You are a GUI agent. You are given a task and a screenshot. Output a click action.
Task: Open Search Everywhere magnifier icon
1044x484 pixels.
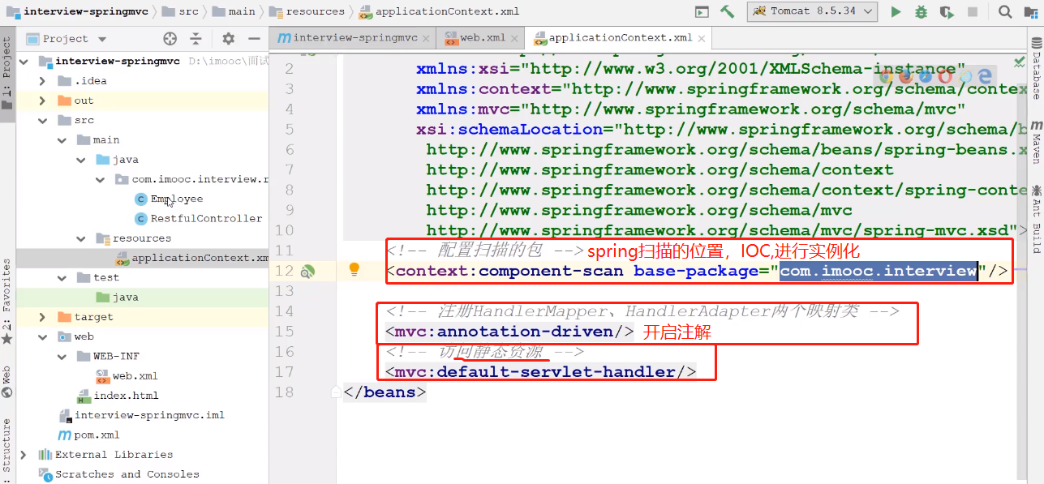[1005, 11]
